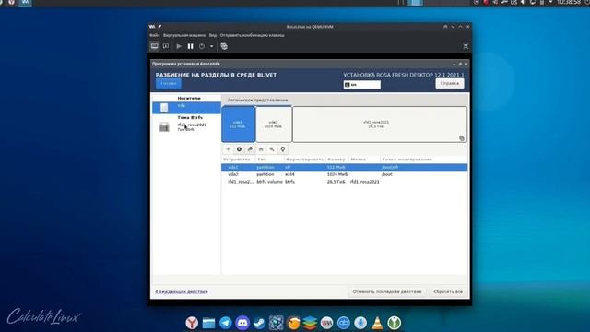
Task: Click the Справка help button
Action: point(450,83)
